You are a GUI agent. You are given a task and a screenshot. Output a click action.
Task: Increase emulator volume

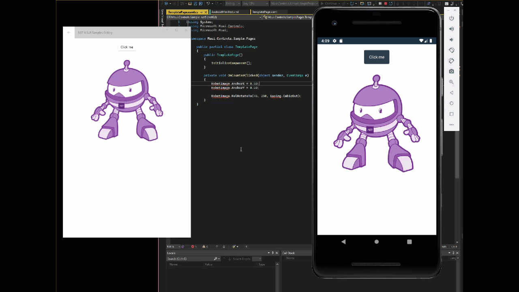point(451,28)
